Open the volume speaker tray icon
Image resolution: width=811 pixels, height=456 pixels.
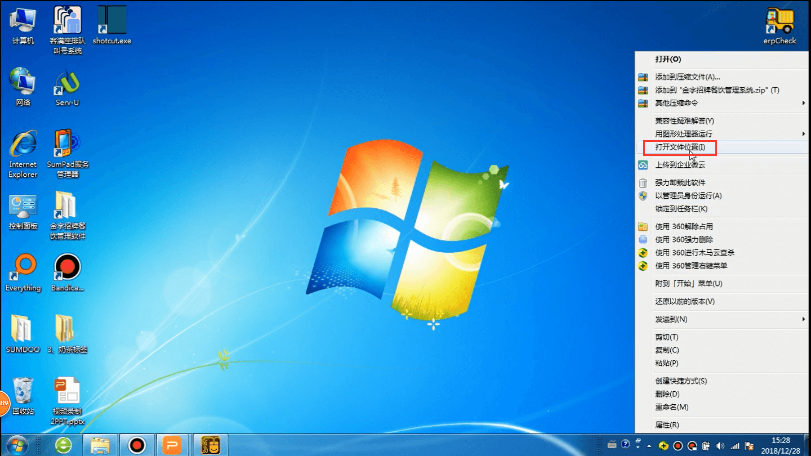pyautogui.click(x=721, y=446)
